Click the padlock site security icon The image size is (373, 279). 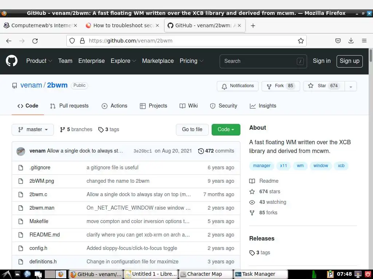tap(82, 41)
